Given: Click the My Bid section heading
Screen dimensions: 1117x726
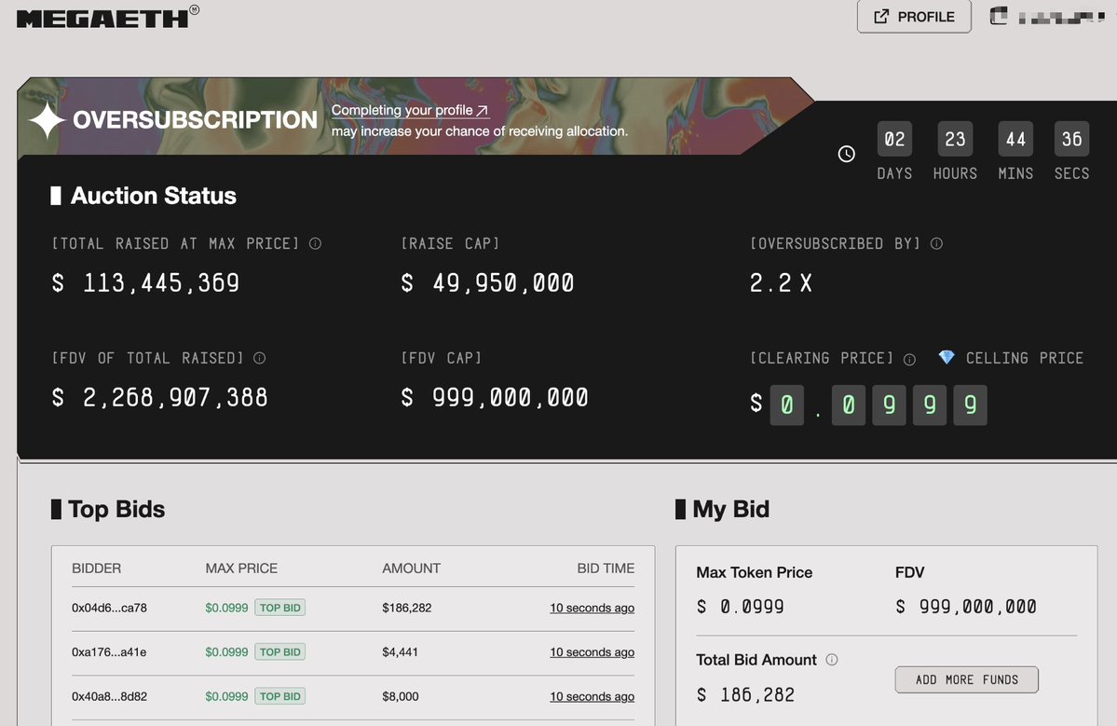Looking at the screenshot, I should coord(722,510).
